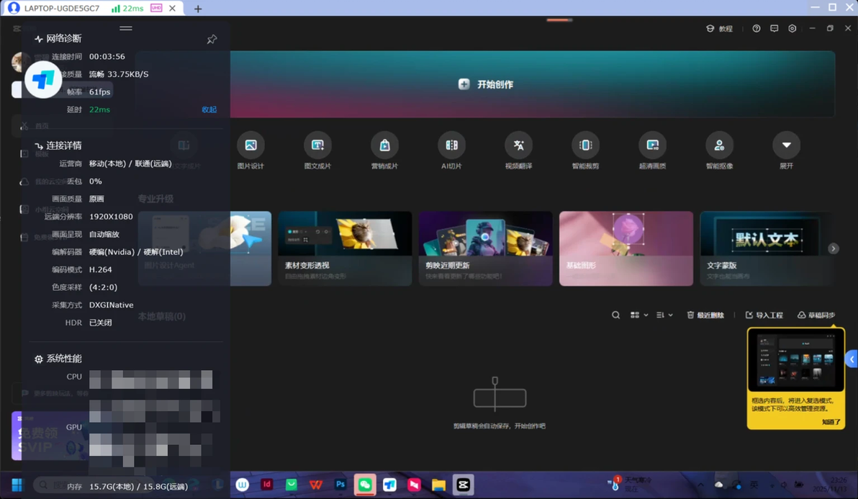Viewport: 858px width, 499px height.
Task: Select the 视频翻译 video translation icon
Action: click(x=519, y=145)
